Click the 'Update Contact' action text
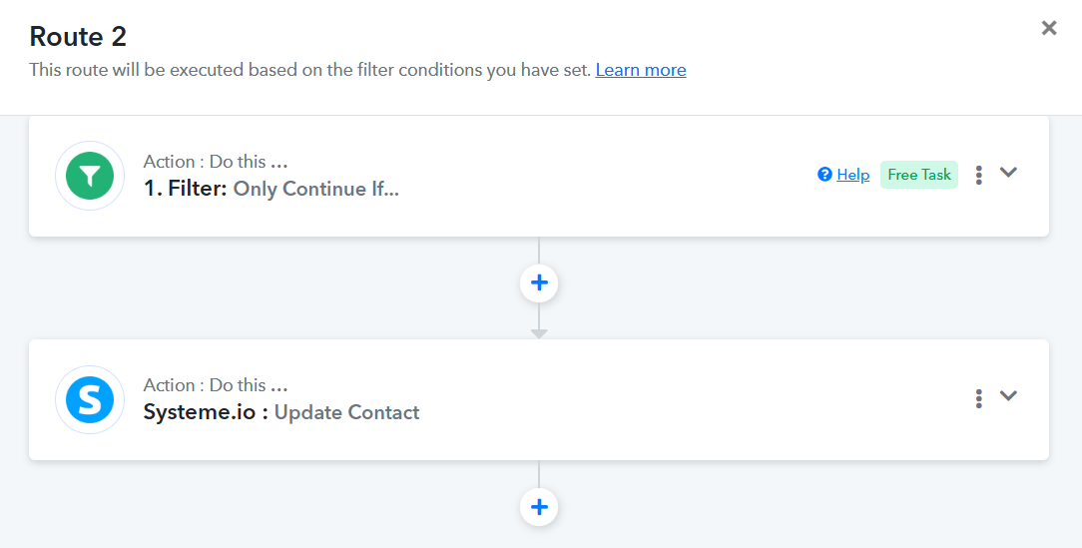Screen dimensions: 1082x548 (x=346, y=412)
